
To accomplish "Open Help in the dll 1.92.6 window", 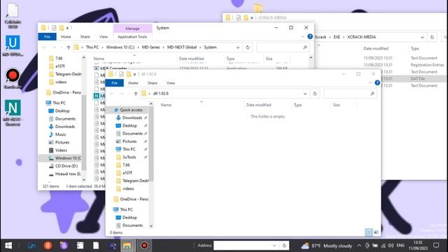I will [377, 83].
